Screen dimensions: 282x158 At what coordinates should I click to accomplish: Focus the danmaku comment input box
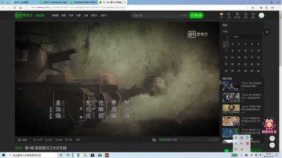coord(182,140)
